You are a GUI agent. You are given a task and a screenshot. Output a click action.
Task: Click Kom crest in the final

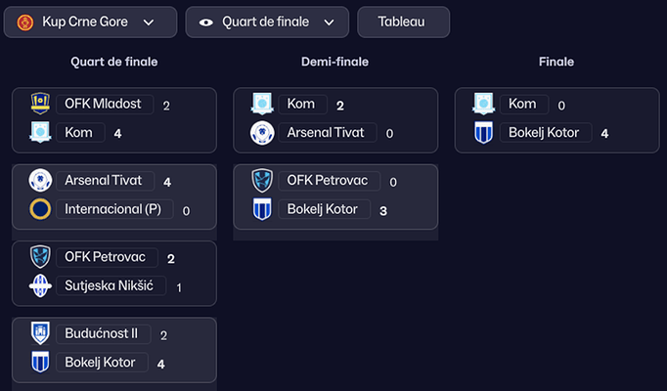(x=483, y=104)
